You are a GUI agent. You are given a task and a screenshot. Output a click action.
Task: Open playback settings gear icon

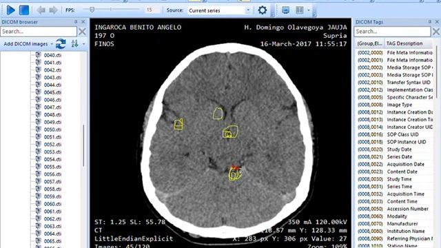[x=262, y=10]
